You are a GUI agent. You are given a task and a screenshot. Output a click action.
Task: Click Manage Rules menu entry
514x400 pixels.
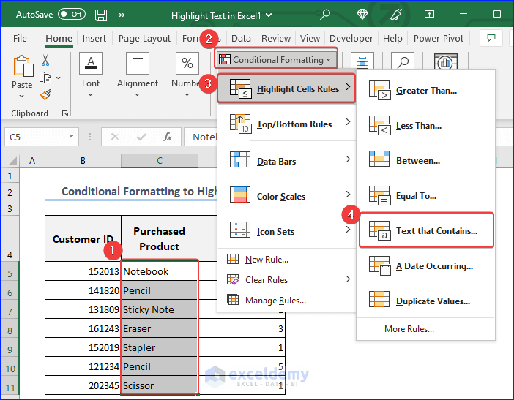tap(275, 300)
